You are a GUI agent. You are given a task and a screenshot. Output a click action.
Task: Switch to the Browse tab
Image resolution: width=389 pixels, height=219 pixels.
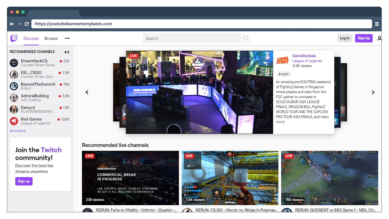pos(51,39)
